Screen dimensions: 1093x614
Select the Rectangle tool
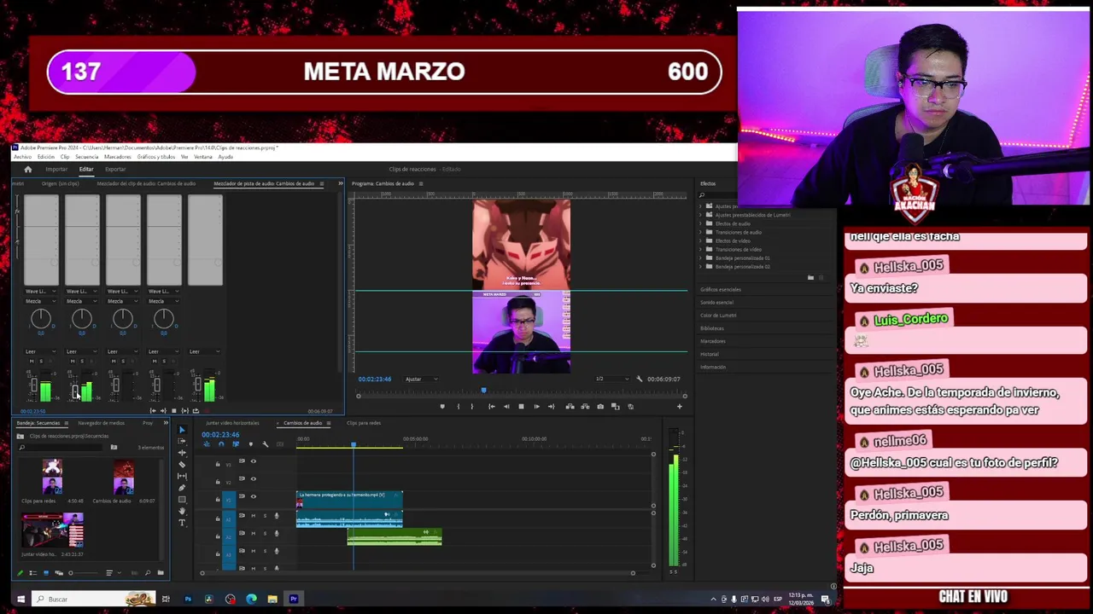tap(182, 499)
